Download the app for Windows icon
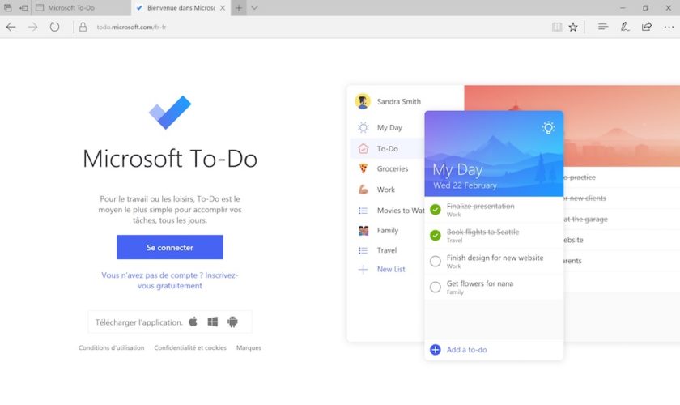The width and height of the screenshot is (680, 405). point(212,322)
